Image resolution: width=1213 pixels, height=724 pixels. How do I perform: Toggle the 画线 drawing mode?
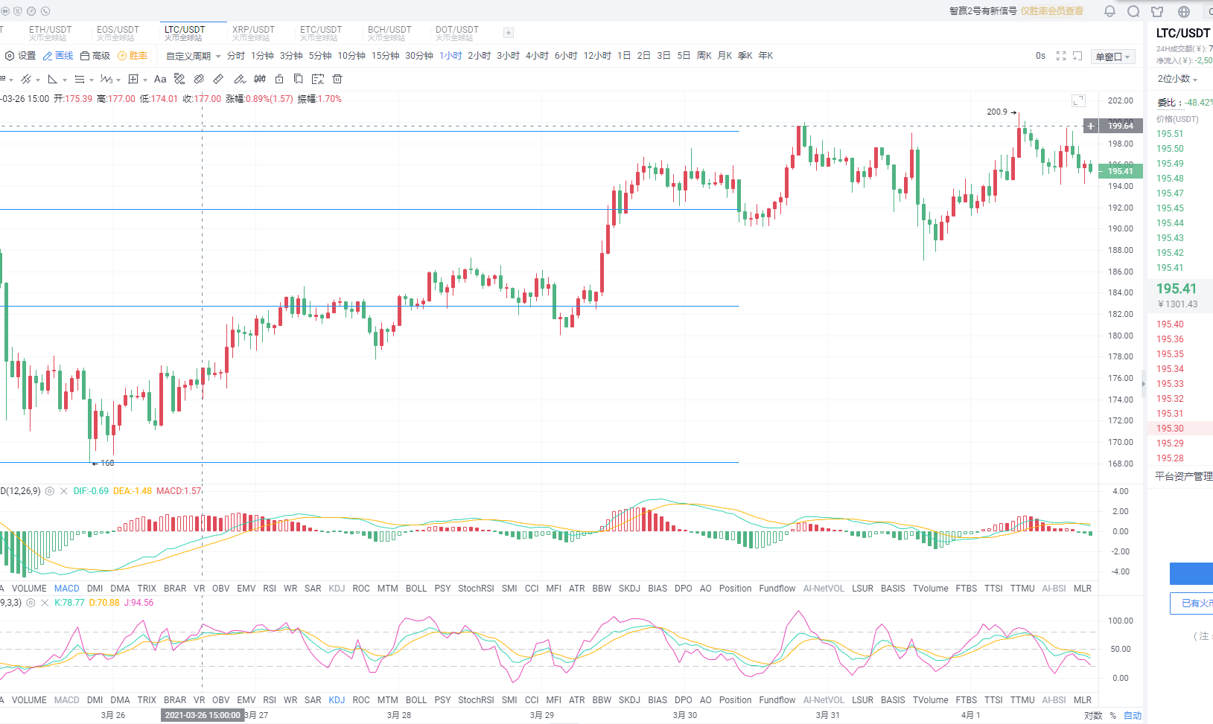point(58,56)
